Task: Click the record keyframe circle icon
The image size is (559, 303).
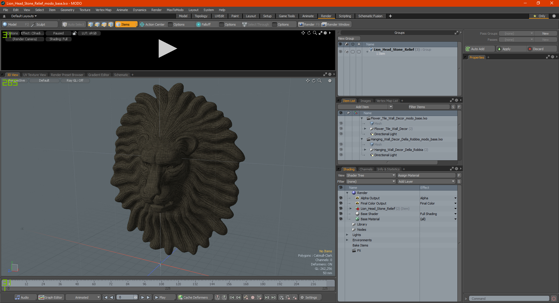Action: point(253,297)
